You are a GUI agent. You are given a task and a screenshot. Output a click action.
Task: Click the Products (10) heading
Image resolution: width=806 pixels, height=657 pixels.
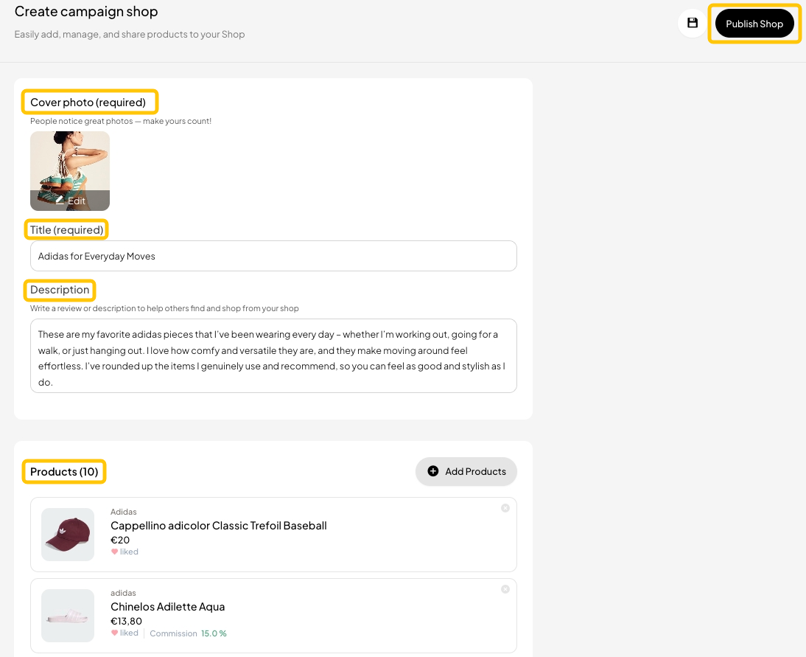click(64, 472)
